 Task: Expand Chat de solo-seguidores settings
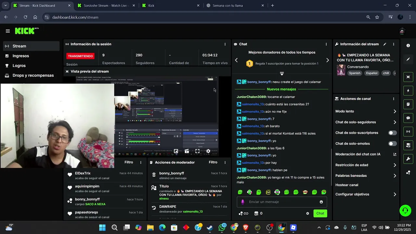click(366, 122)
